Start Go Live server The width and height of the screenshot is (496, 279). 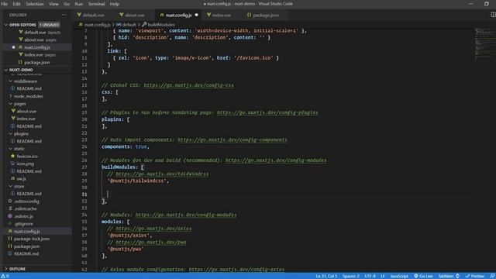(423, 276)
